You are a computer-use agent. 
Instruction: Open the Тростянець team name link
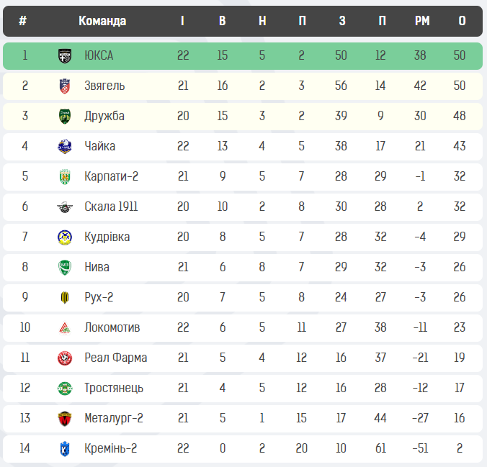113,388
